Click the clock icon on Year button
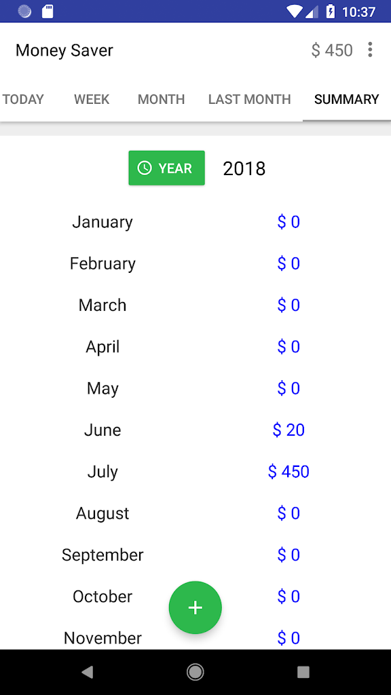391x695 pixels. click(145, 168)
